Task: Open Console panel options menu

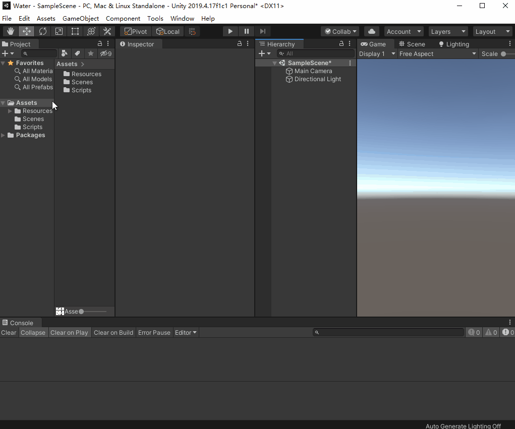Action: (510, 322)
